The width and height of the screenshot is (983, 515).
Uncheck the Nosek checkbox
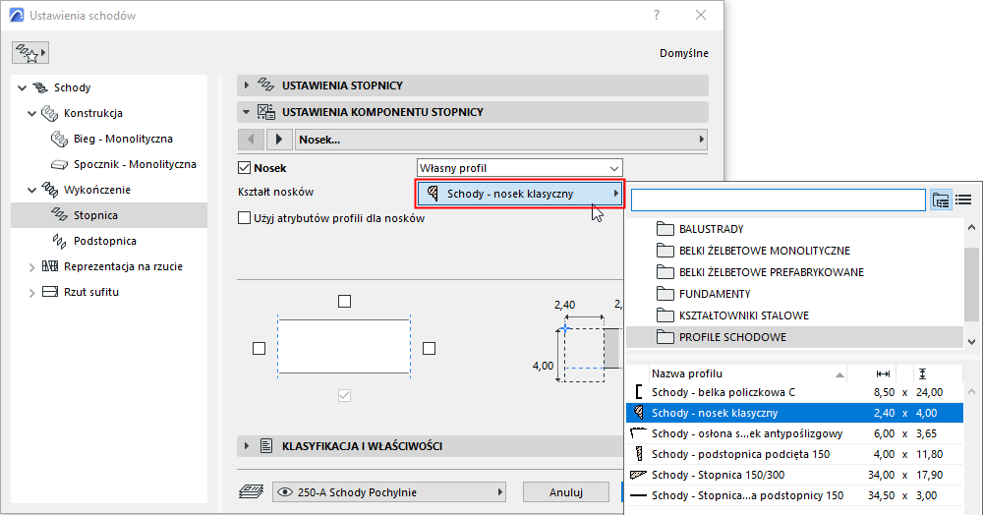[x=245, y=168]
